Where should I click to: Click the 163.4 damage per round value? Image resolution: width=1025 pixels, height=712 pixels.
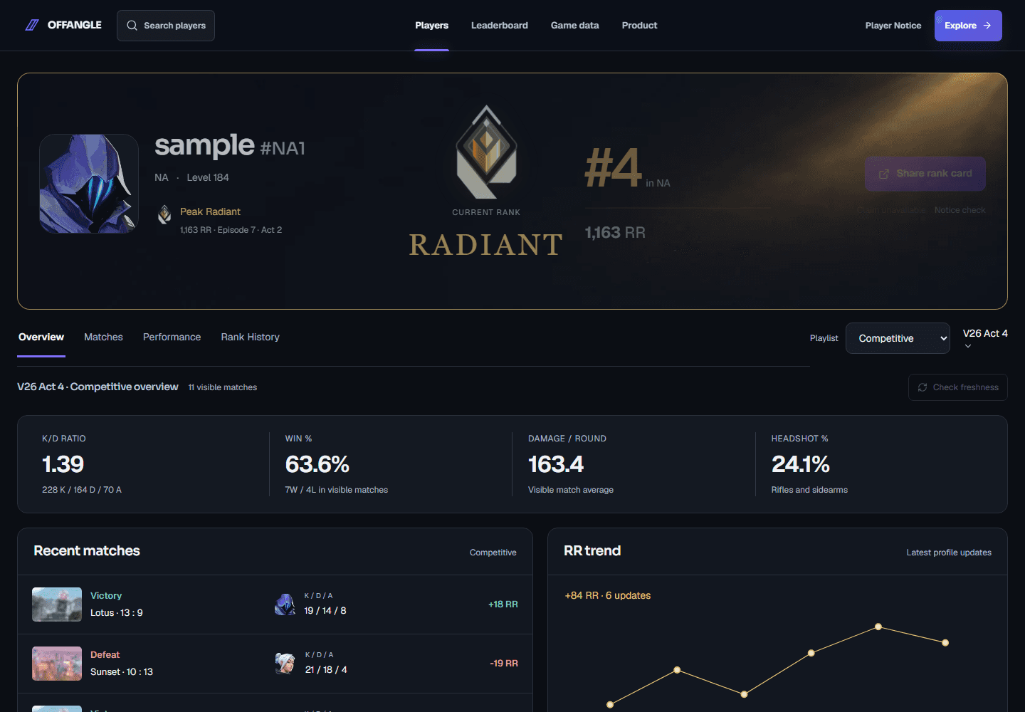tap(556, 464)
